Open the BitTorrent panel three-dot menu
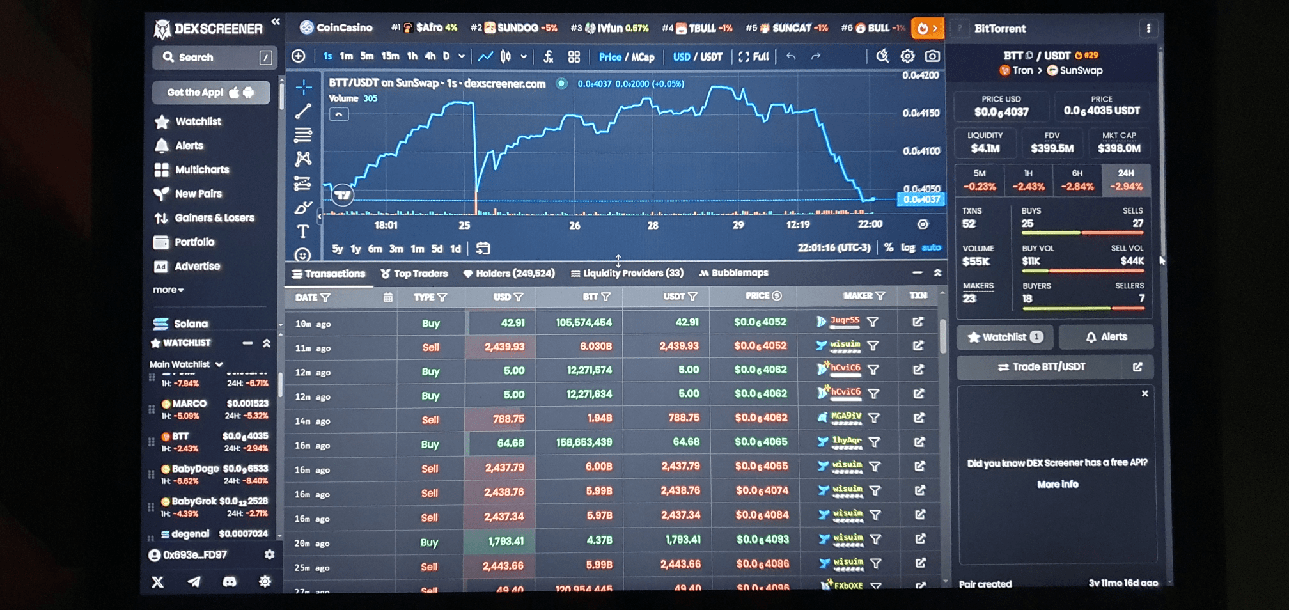The width and height of the screenshot is (1289, 610). tap(1148, 29)
